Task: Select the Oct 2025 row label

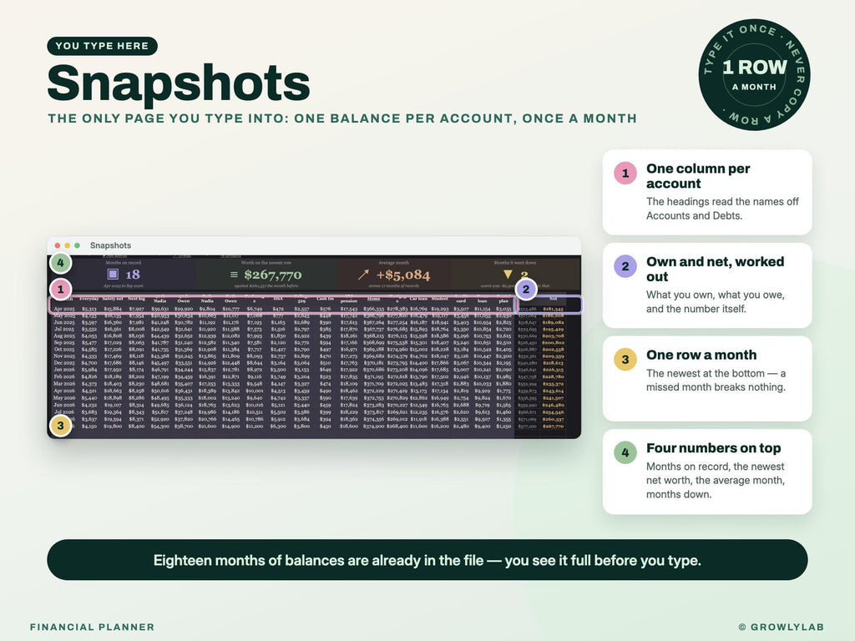Action: tap(64, 350)
